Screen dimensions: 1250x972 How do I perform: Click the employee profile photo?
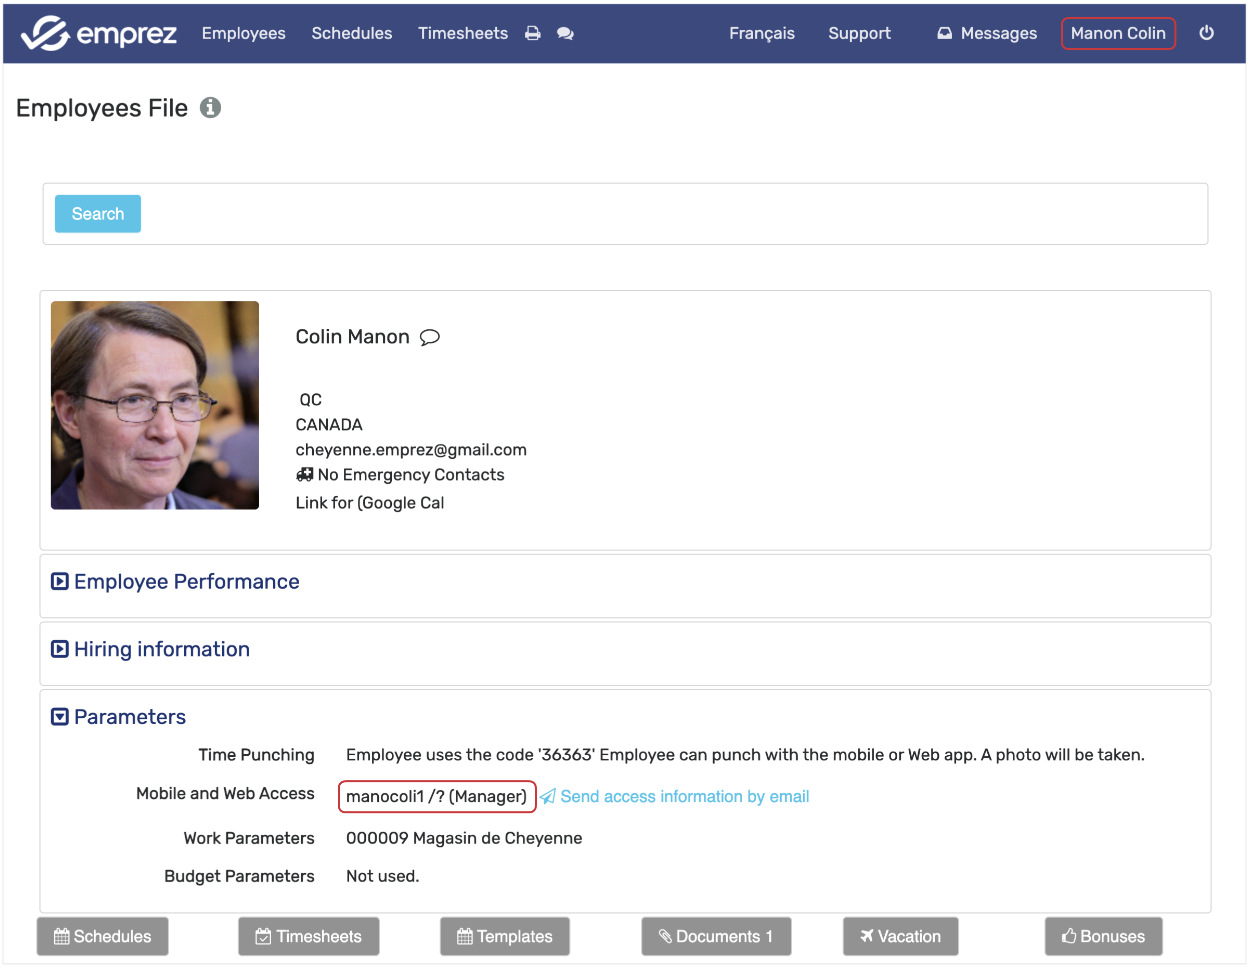[155, 405]
